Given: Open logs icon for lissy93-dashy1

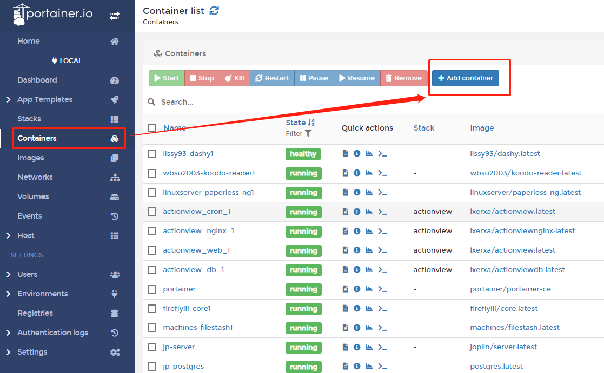Looking at the screenshot, I should click(x=346, y=154).
